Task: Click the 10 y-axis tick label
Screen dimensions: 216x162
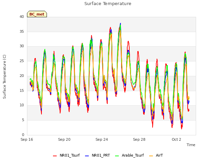Action: 22,105
